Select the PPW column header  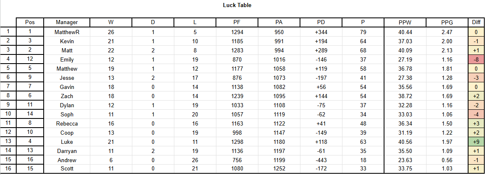tap(405, 22)
